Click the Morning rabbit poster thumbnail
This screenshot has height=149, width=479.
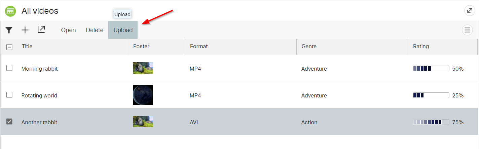click(143, 68)
